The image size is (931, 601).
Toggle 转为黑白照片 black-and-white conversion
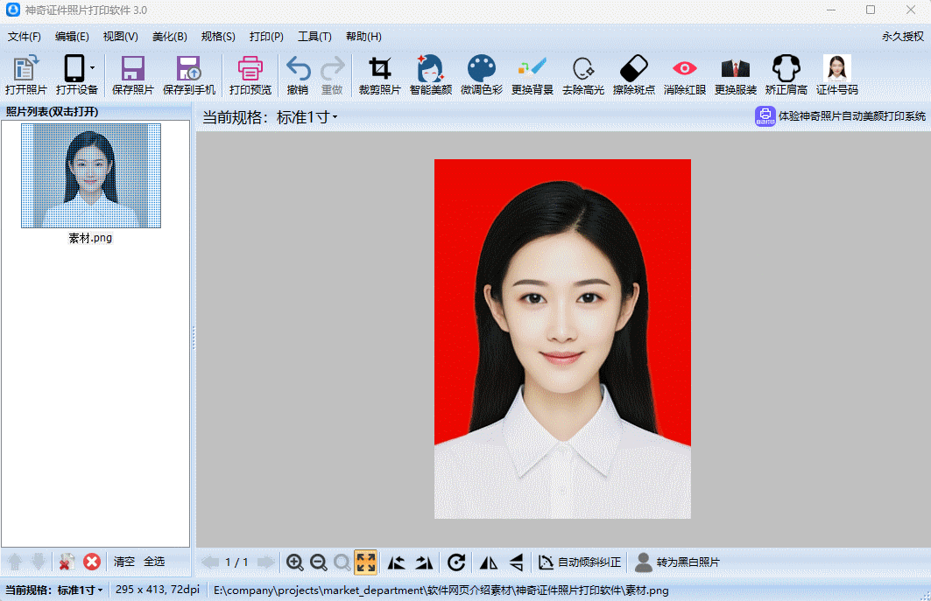[x=679, y=562]
